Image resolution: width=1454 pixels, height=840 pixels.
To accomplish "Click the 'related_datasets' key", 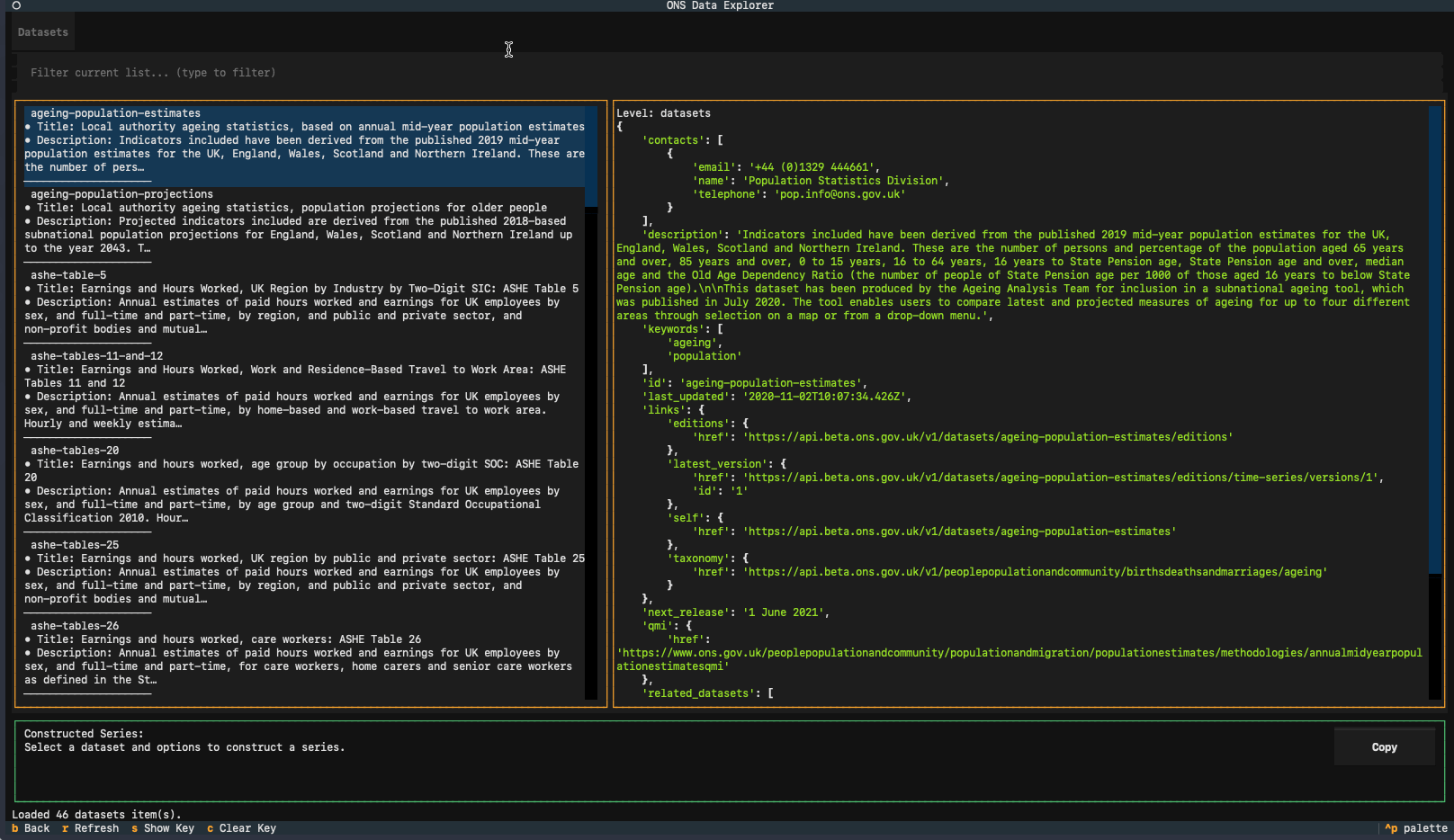I will [698, 693].
